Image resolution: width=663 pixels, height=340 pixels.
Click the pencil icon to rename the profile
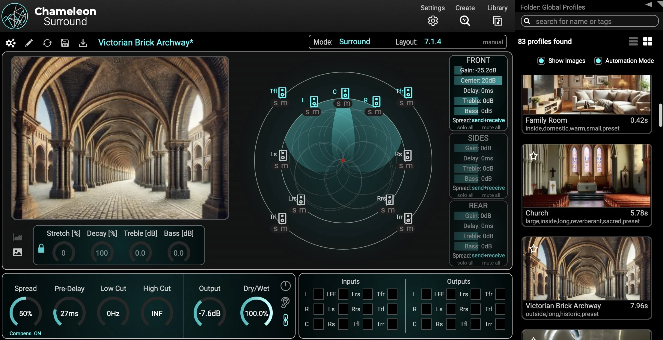tap(29, 43)
